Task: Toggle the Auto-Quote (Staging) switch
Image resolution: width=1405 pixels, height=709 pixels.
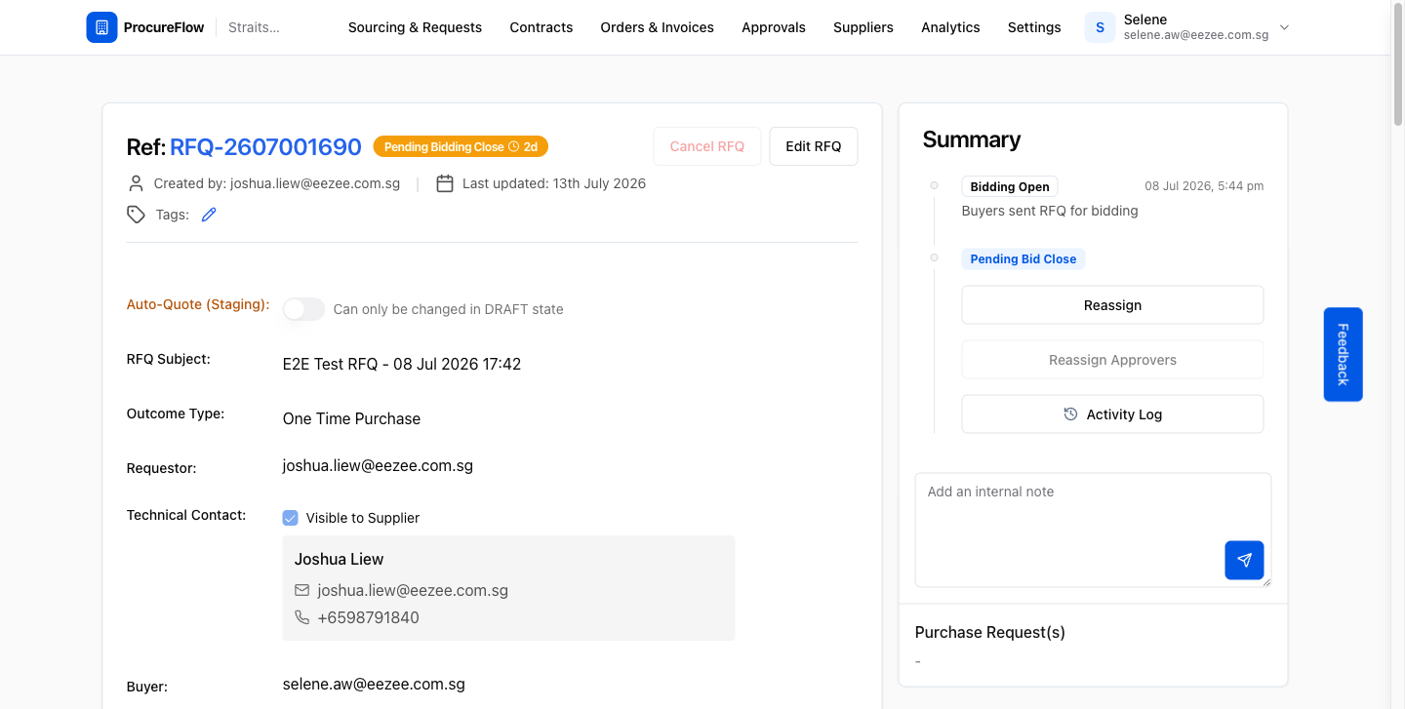Action: 303,309
